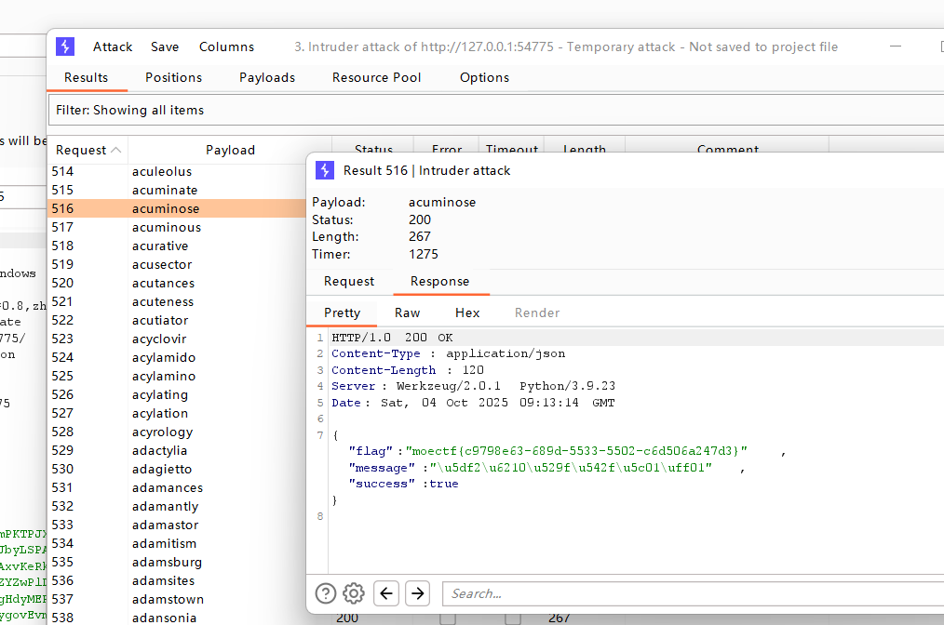This screenshot has height=625, width=944.
Task: Open the Columns menu
Action: click(x=226, y=47)
